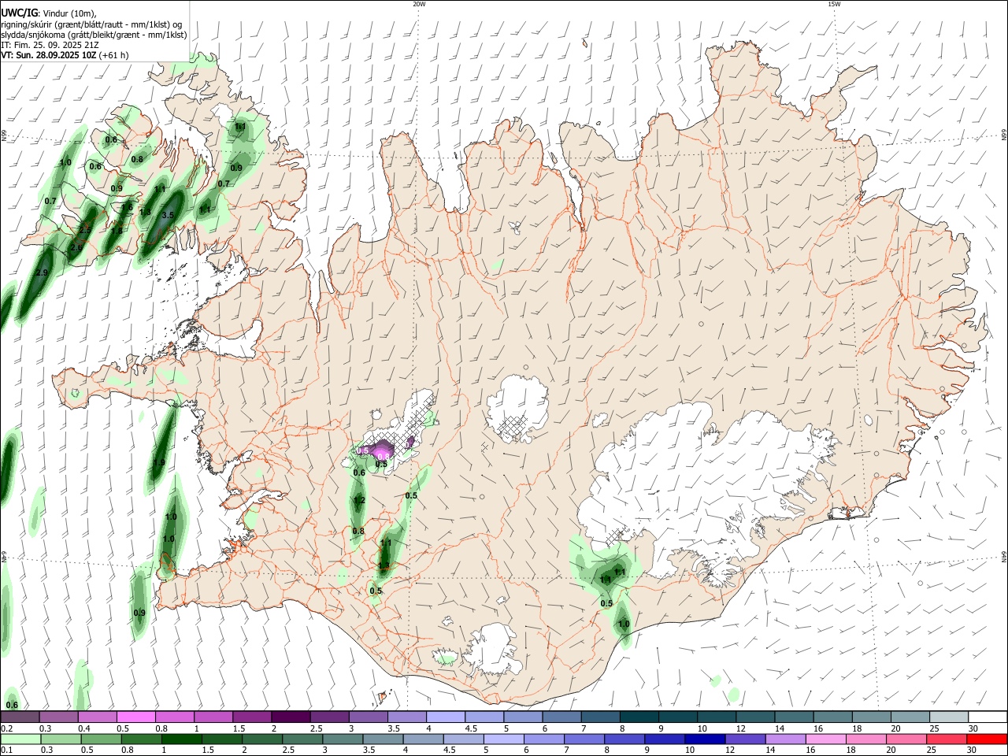The width and height of the screenshot is (1008, 756).
Task: Pick the bright pink 0.5 snow scale swatch
Action: 135,717
